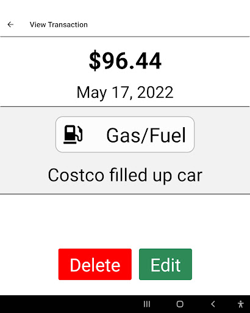Select the Gas/Fuel category chip

click(x=125, y=134)
